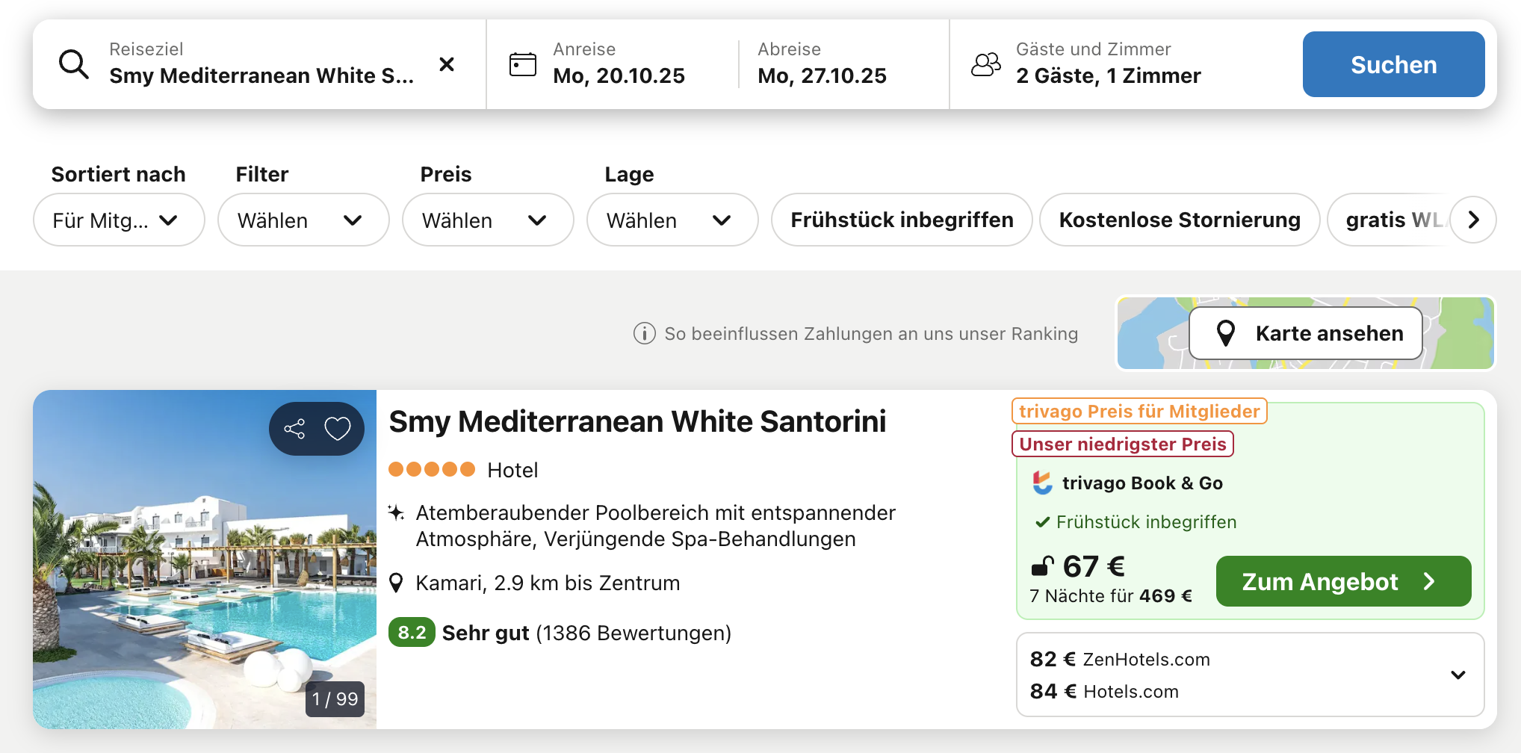Image resolution: width=1521 pixels, height=753 pixels.
Task: Open the ranking payments information link
Action: [871, 333]
